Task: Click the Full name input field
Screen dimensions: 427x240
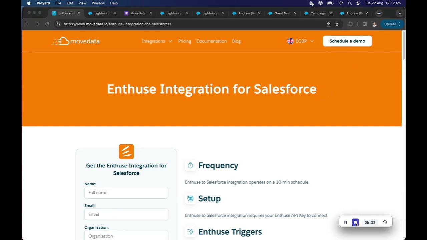Action: (126, 193)
